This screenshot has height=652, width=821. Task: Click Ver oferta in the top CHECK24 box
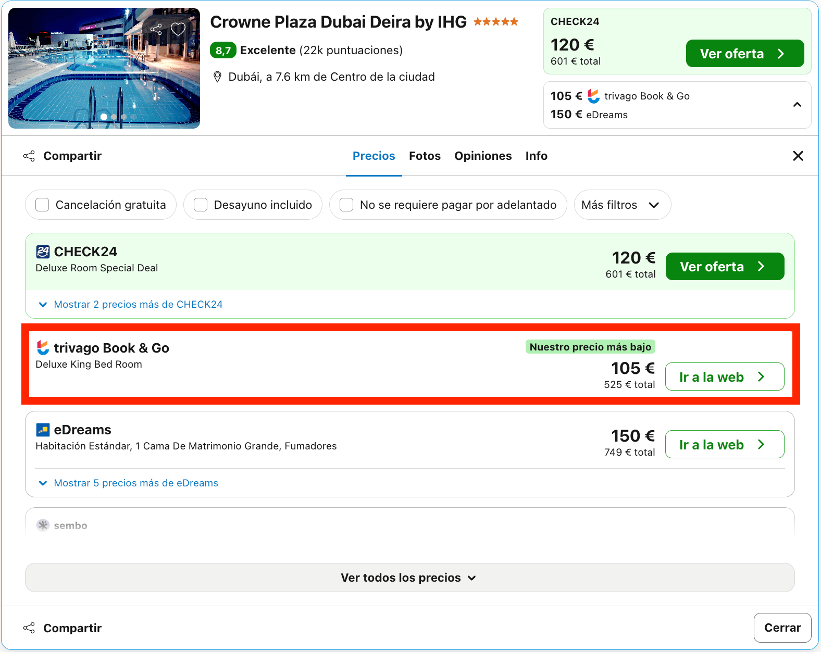745,54
